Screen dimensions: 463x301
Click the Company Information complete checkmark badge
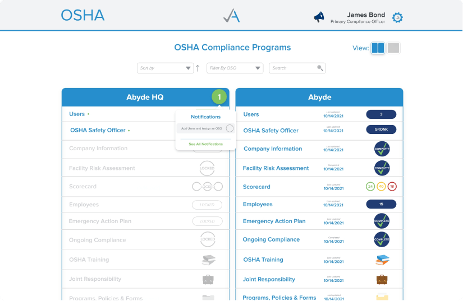coord(382,149)
